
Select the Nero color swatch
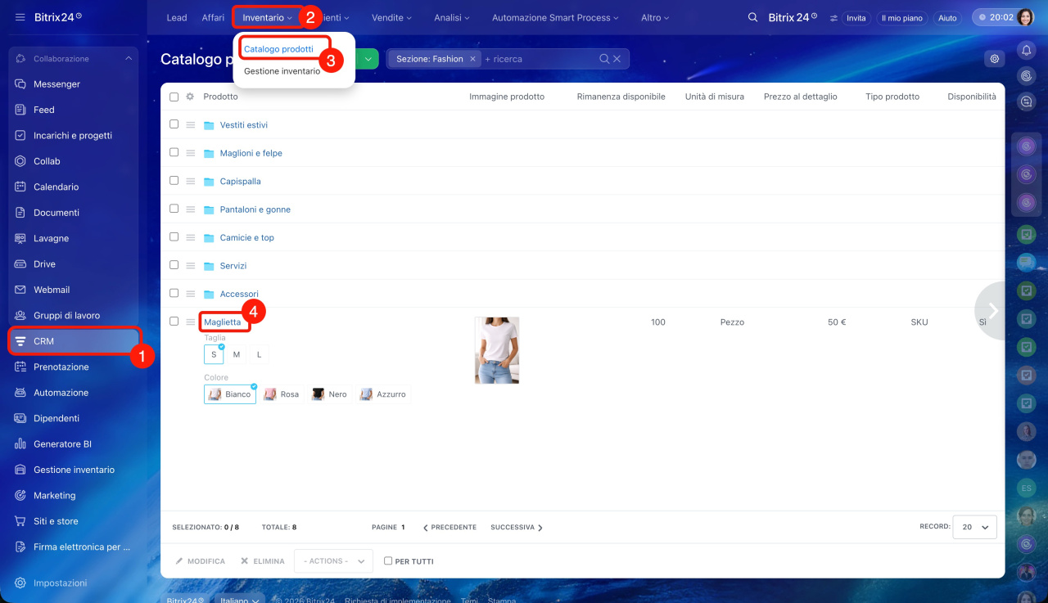point(329,394)
